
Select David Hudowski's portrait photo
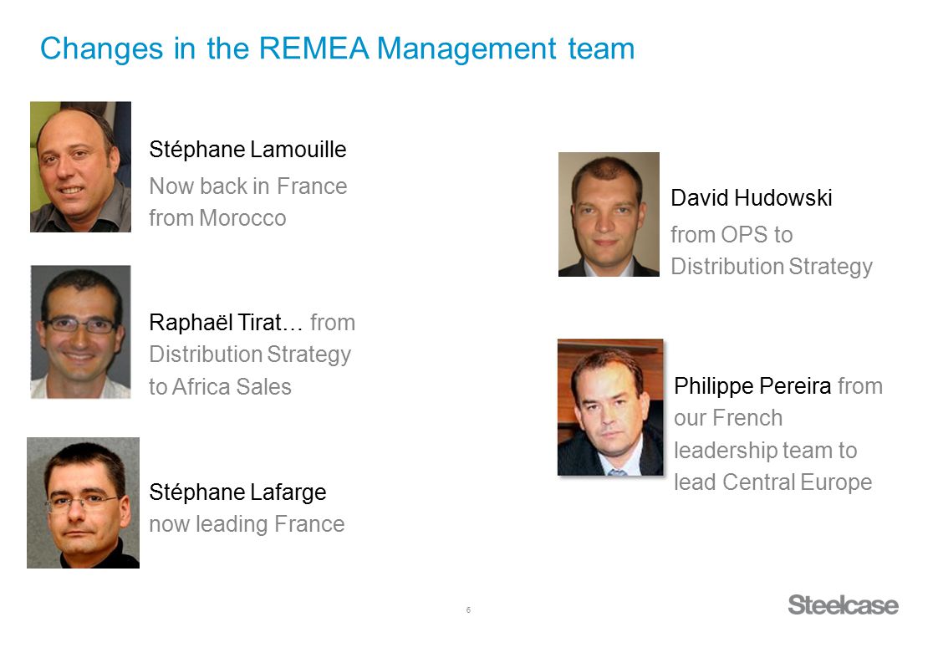(x=609, y=214)
